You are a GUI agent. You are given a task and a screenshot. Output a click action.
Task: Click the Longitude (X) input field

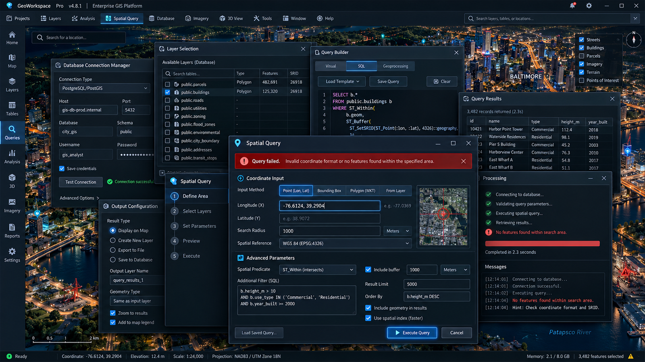pos(330,206)
